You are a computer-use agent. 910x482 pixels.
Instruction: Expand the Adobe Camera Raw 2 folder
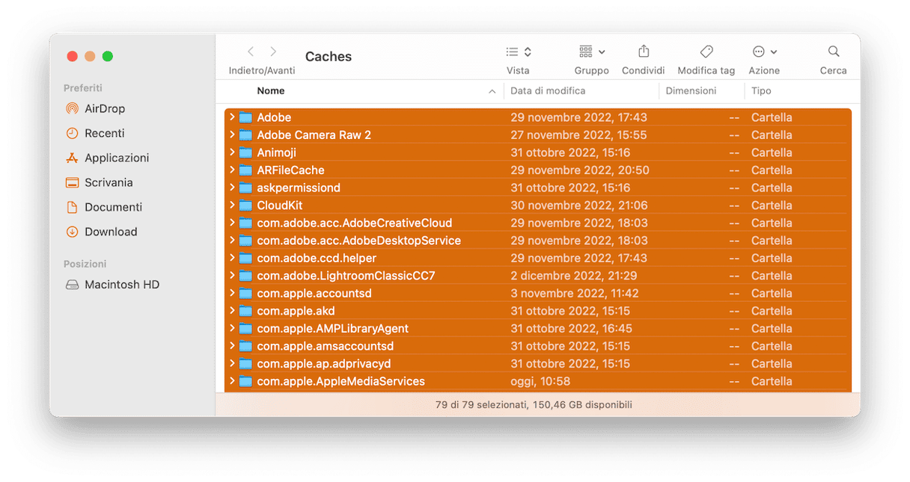tap(232, 135)
